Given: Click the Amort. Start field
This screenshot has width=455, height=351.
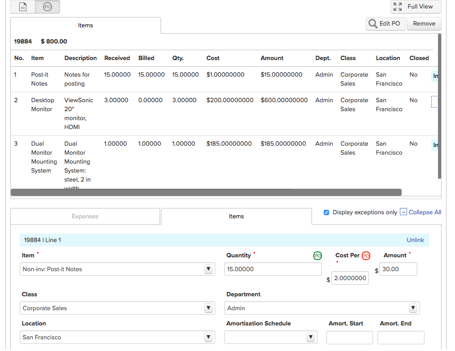Looking at the screenshot, I should click(x=349, y=338).
